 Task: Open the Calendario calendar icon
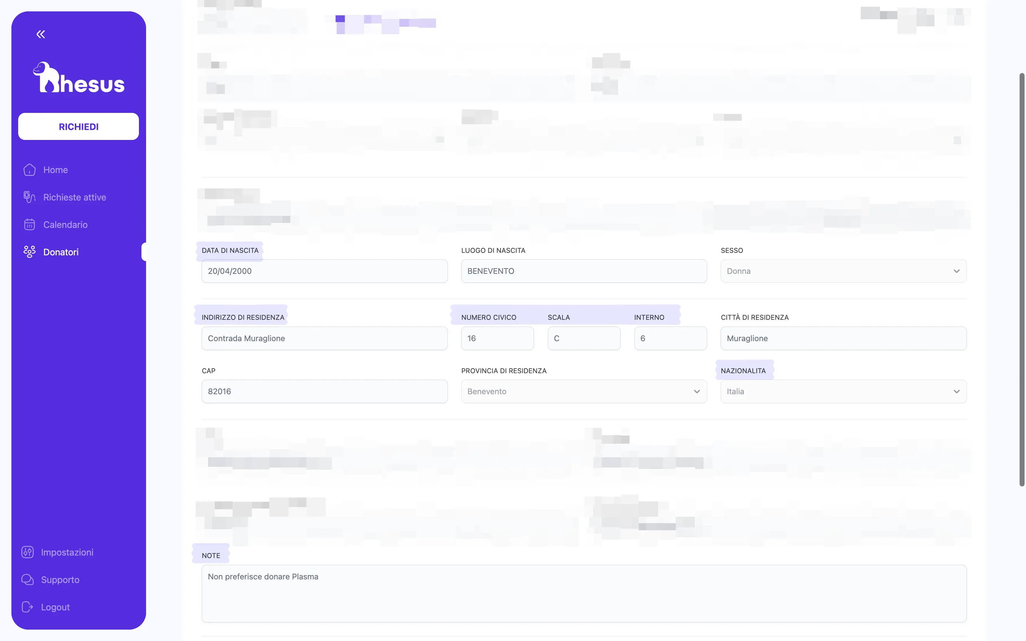29,224
